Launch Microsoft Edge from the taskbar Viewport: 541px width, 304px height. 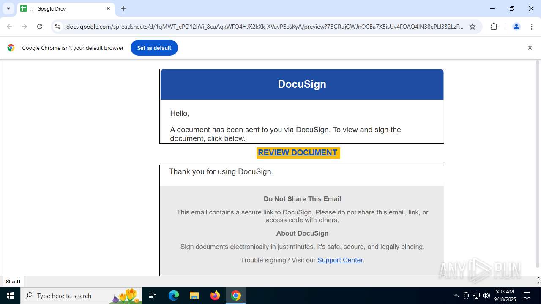174,296
